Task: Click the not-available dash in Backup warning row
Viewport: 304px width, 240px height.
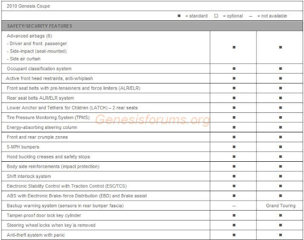Action: 234,206
